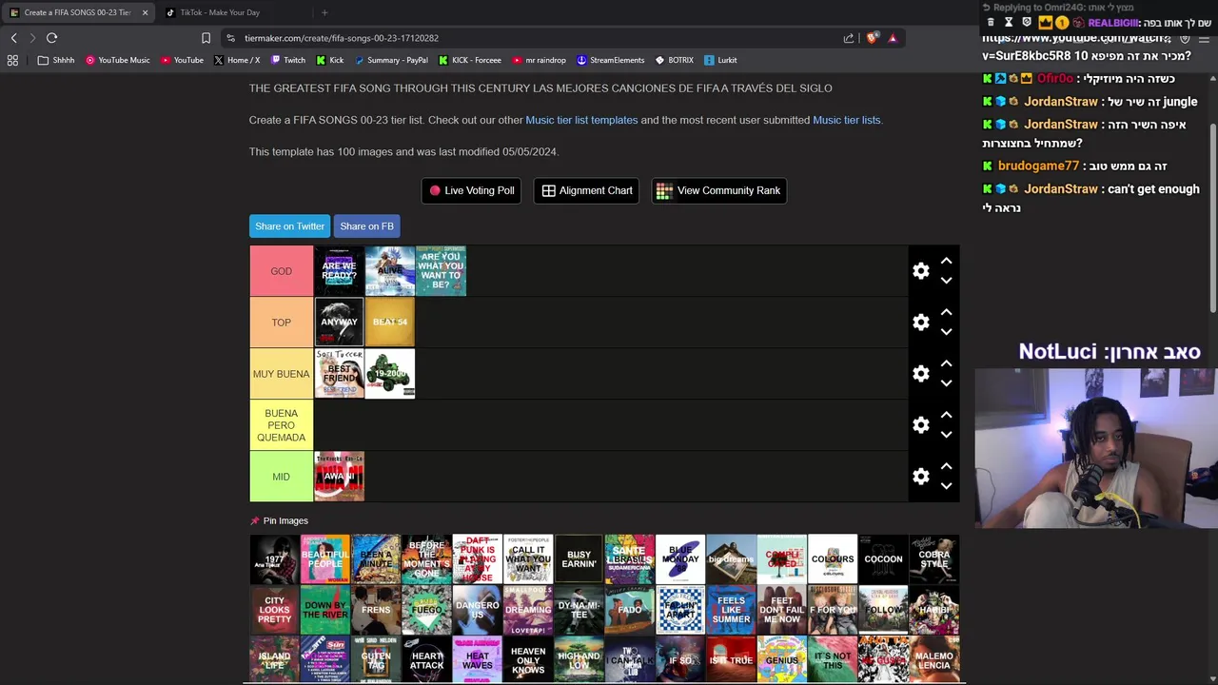
Task: Open the Summary - PayPal bookmark
Action: point(391,60)
